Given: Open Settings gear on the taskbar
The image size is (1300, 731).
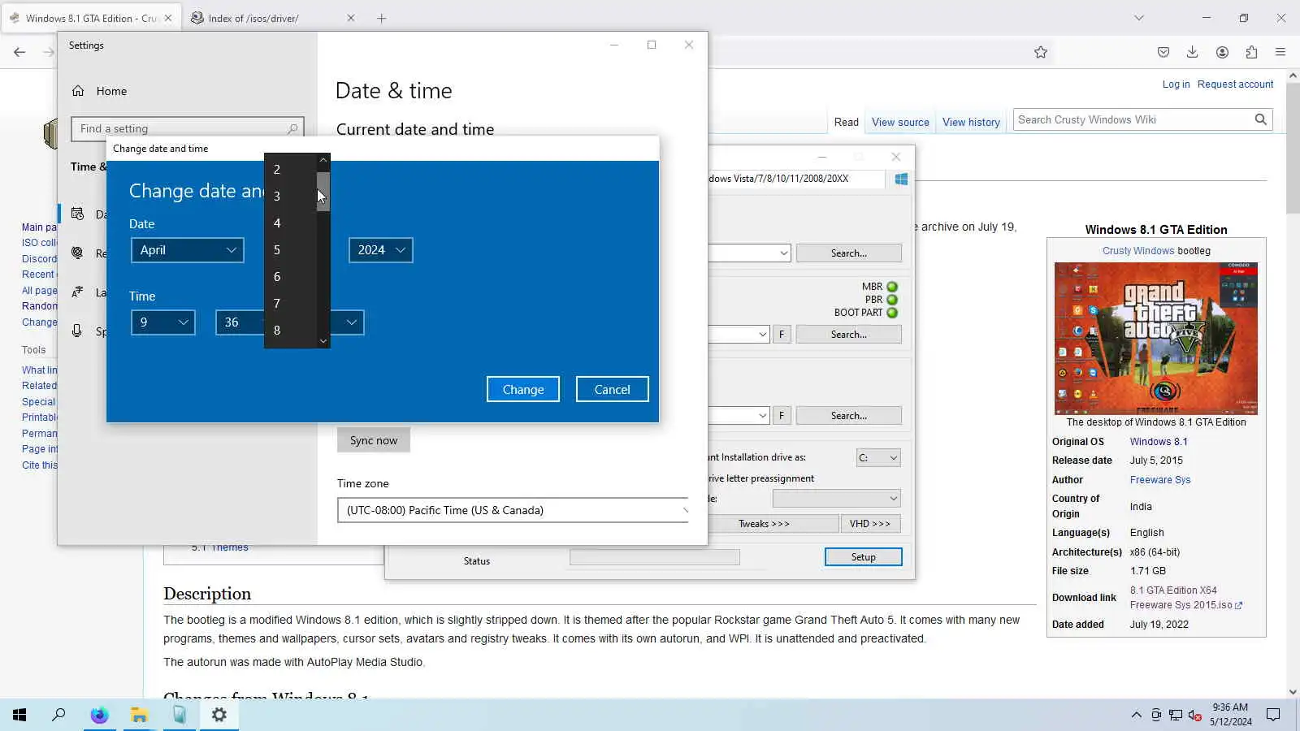Looking at the screenshot, I should (x=219, y=715).
